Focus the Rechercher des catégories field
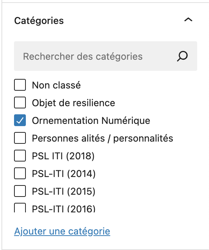This screenshot has width=209, height=250. pos(106,56)
